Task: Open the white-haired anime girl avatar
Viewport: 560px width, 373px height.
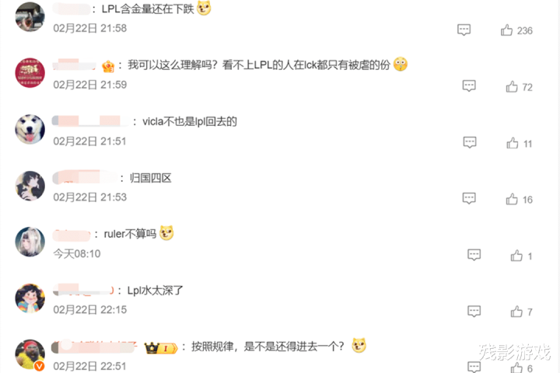Action: click(30, 242)
